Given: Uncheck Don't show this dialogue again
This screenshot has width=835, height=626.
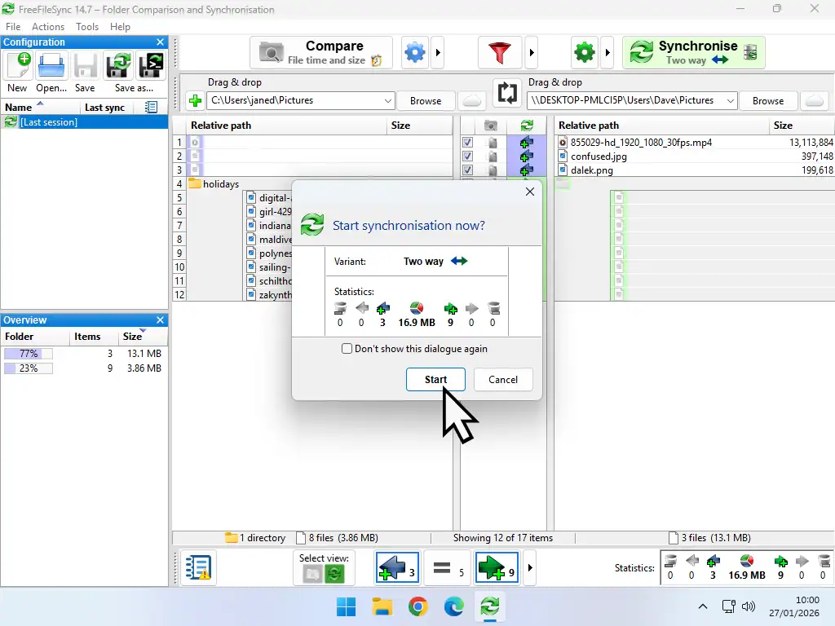Looking at the screenshot, I should (347, 348).
